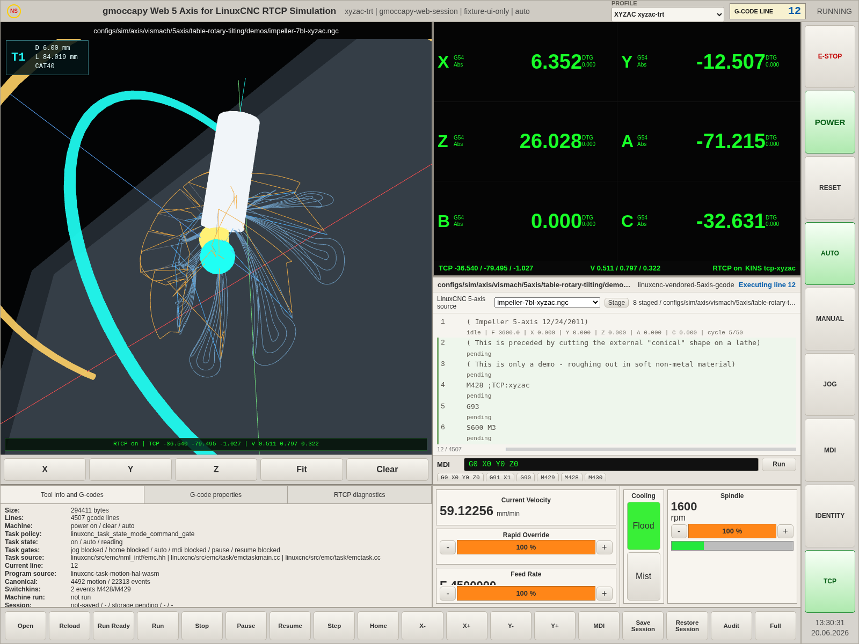Toggle IDENTITY kinematics mode
This screenshot has width=859, height=644.
(x=829, y=516)
